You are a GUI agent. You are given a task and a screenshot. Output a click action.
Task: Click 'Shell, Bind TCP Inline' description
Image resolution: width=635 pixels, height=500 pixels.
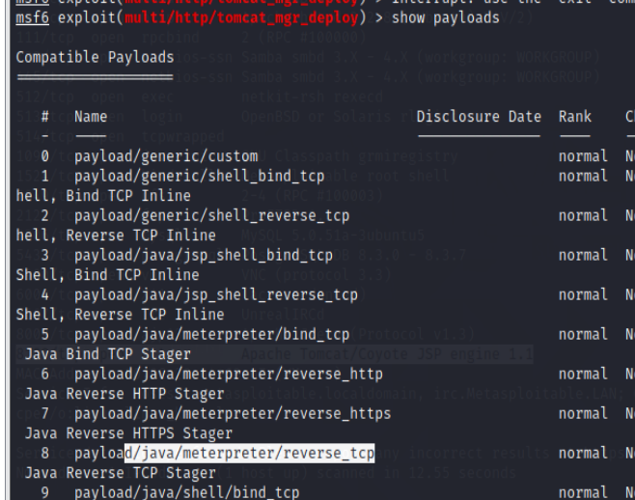coord(107,275)
